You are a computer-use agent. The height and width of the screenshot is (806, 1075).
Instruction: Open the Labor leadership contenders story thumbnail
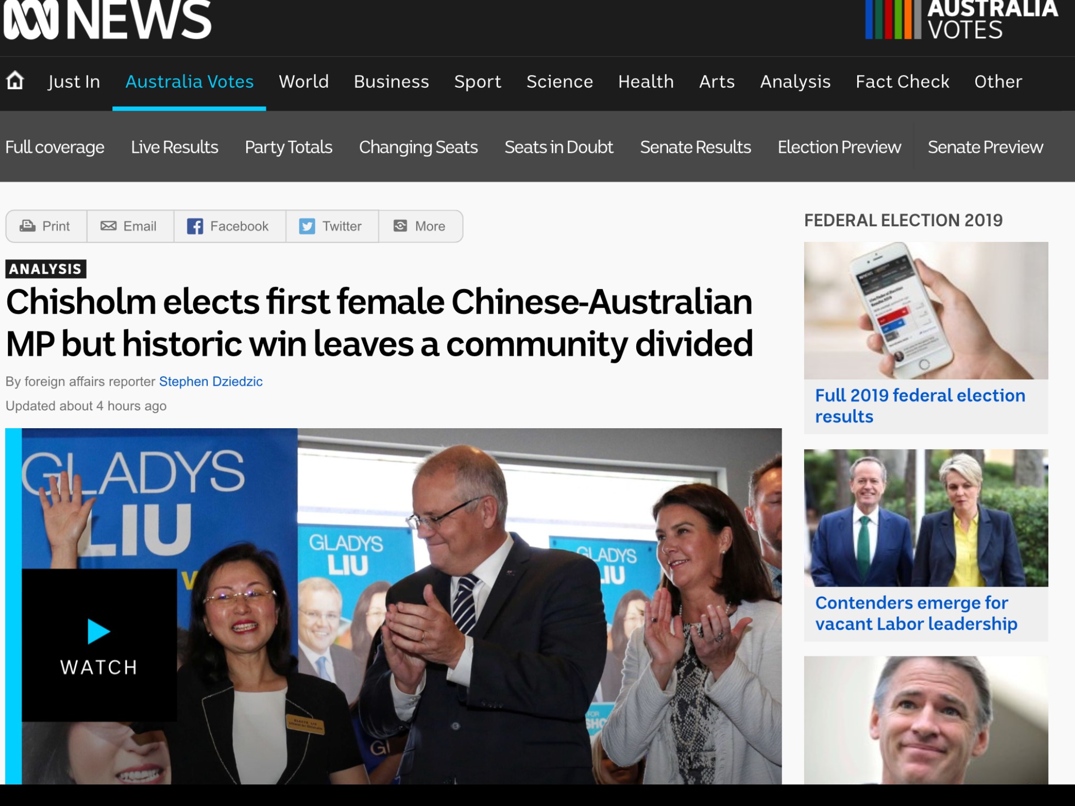tap(926, 518)
